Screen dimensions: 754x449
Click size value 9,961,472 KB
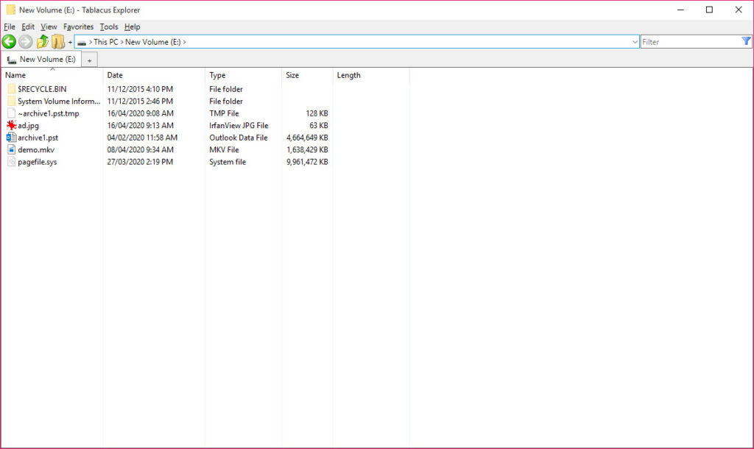[307, 162]
